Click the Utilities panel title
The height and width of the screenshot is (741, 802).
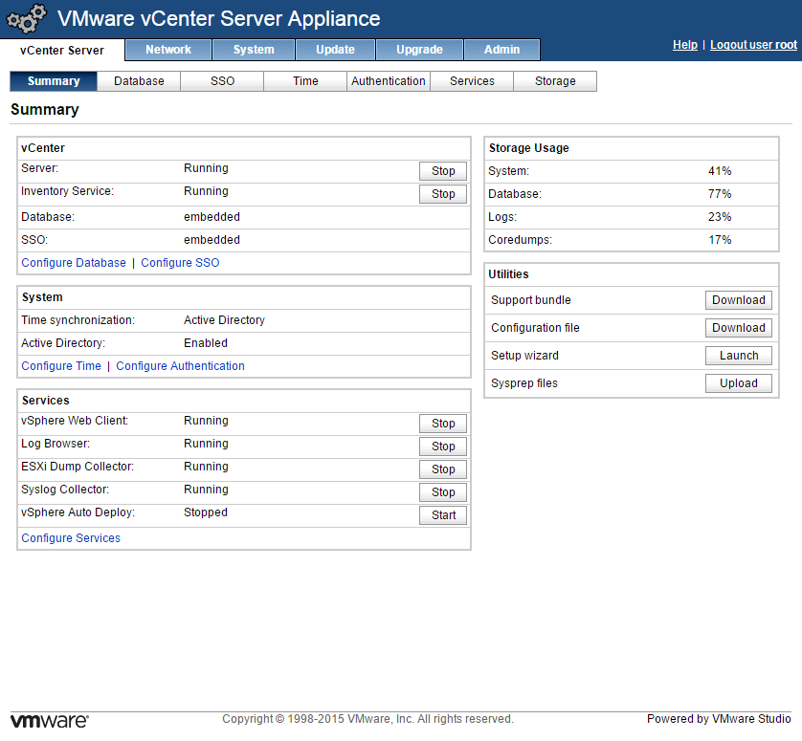(508, 274)
